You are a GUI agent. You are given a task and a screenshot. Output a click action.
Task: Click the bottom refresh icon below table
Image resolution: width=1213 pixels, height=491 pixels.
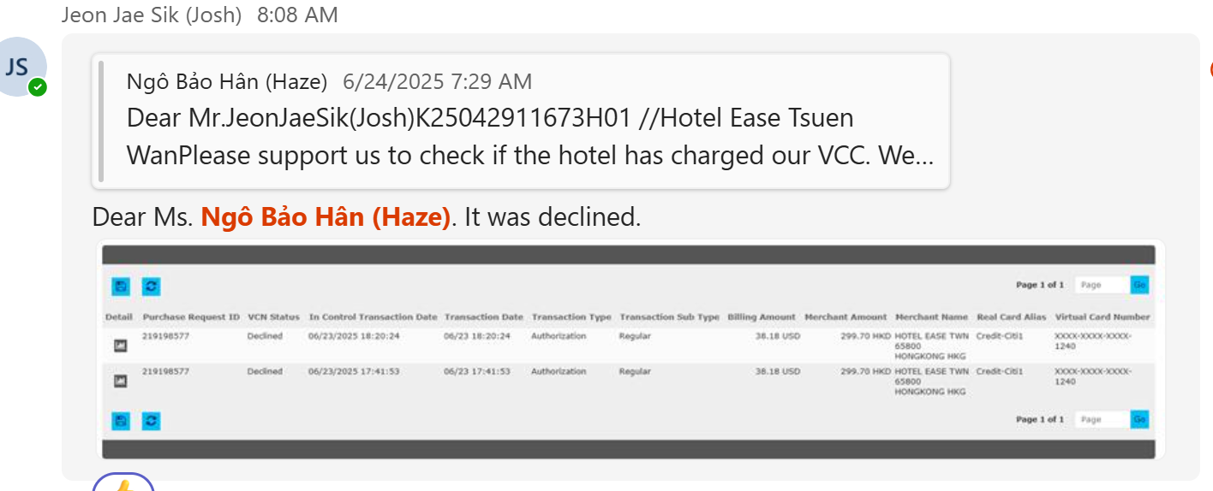pyautogui.click(x=151, y=420)
